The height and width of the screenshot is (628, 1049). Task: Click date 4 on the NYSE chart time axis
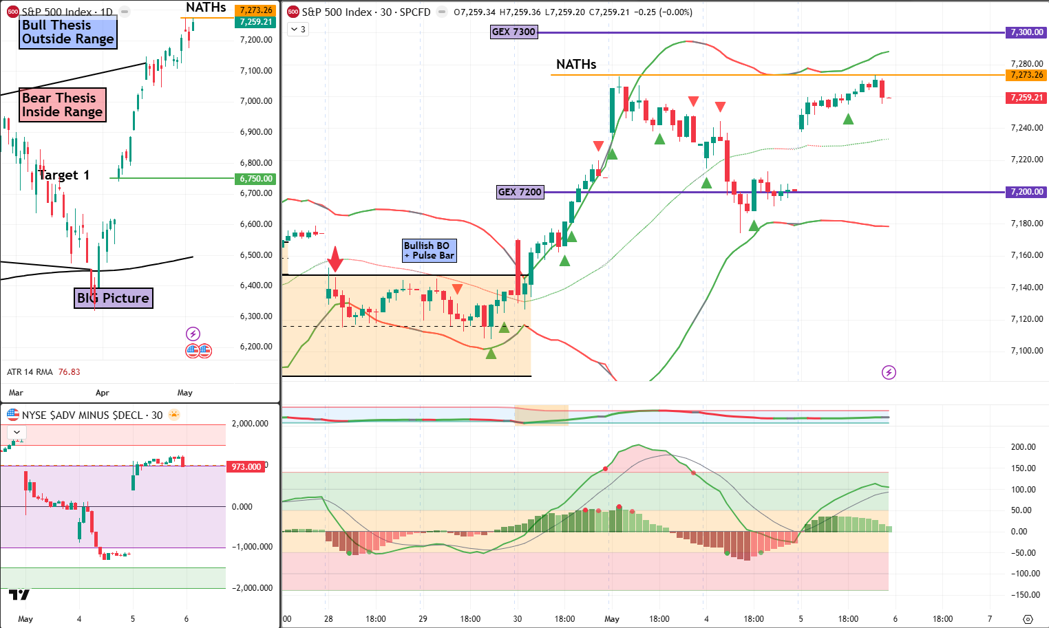pyautogui.click(x=79, y=619)
